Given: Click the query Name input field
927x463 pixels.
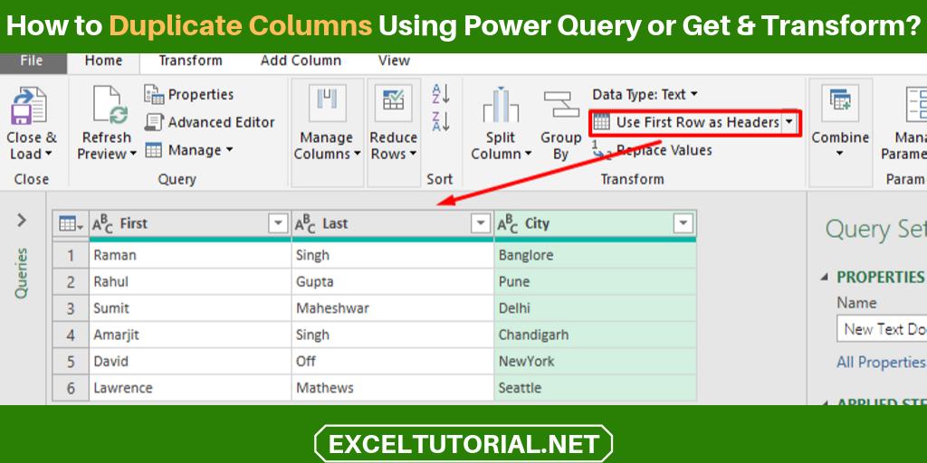Looking at the screenshot, I should [x=882, y=329].
